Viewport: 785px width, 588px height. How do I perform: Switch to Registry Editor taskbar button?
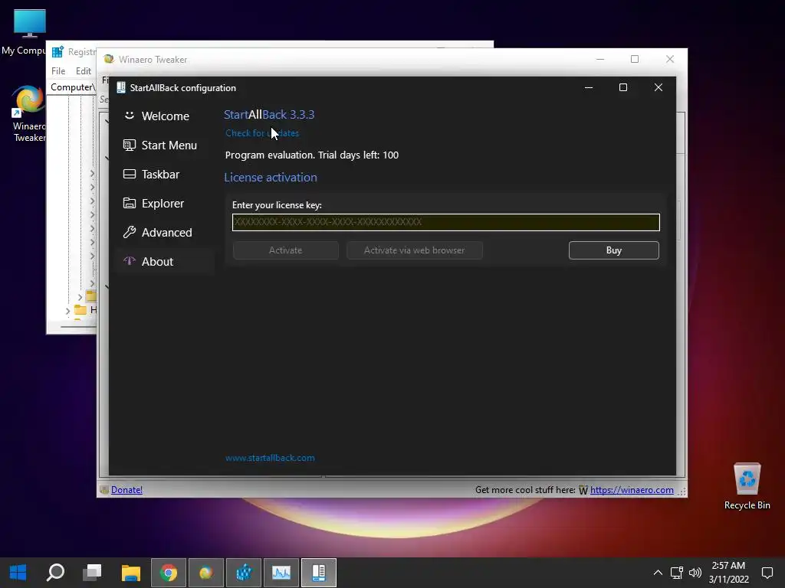click(244, 573)
